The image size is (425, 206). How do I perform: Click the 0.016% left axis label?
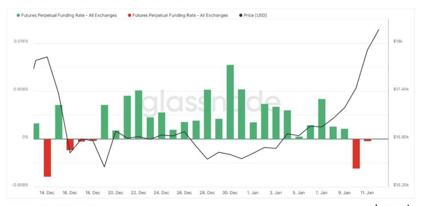pyautogui.click(x=20, y=42)
